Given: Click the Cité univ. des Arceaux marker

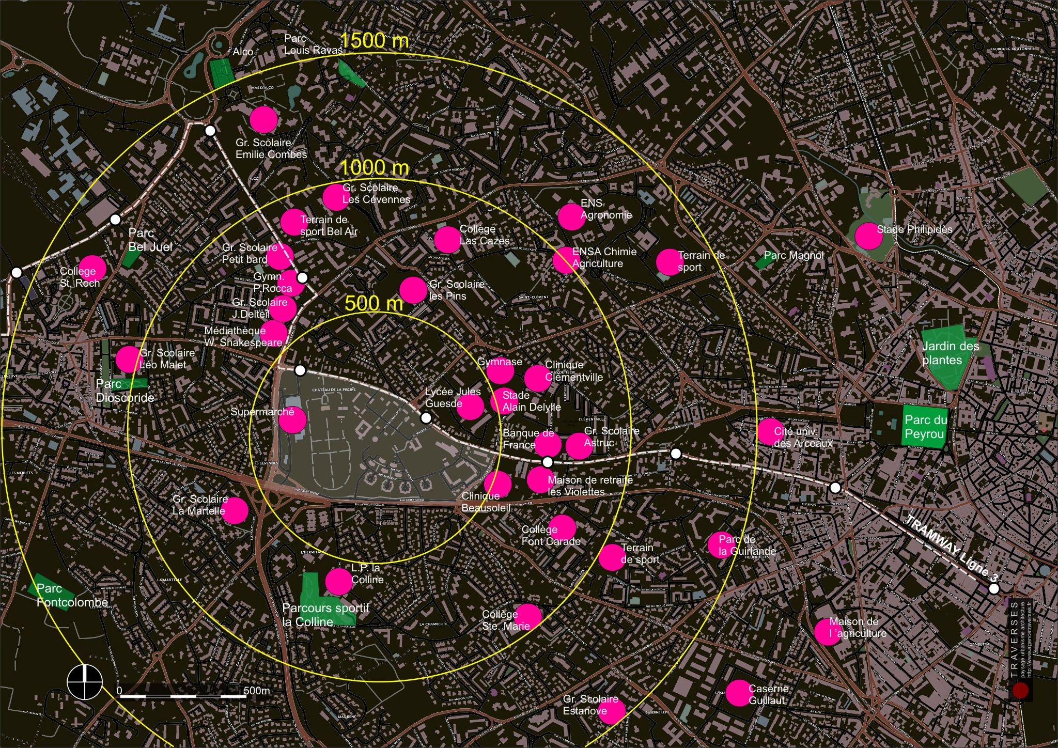Looking at the screenshot, I should coord(771,432).
